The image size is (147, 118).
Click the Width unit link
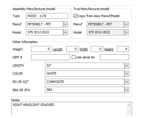[83, 49]
